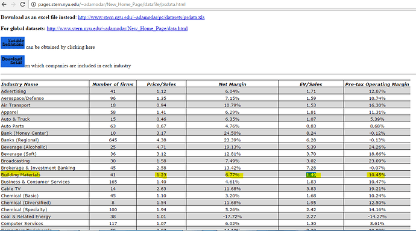Open the global datasets data.html link
The width and height of the screenshot is (416, 231).
(118, 28)
